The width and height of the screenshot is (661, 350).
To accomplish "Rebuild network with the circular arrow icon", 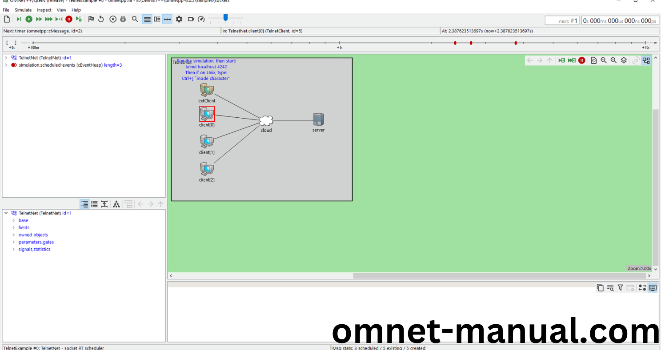I will [101, 19].
